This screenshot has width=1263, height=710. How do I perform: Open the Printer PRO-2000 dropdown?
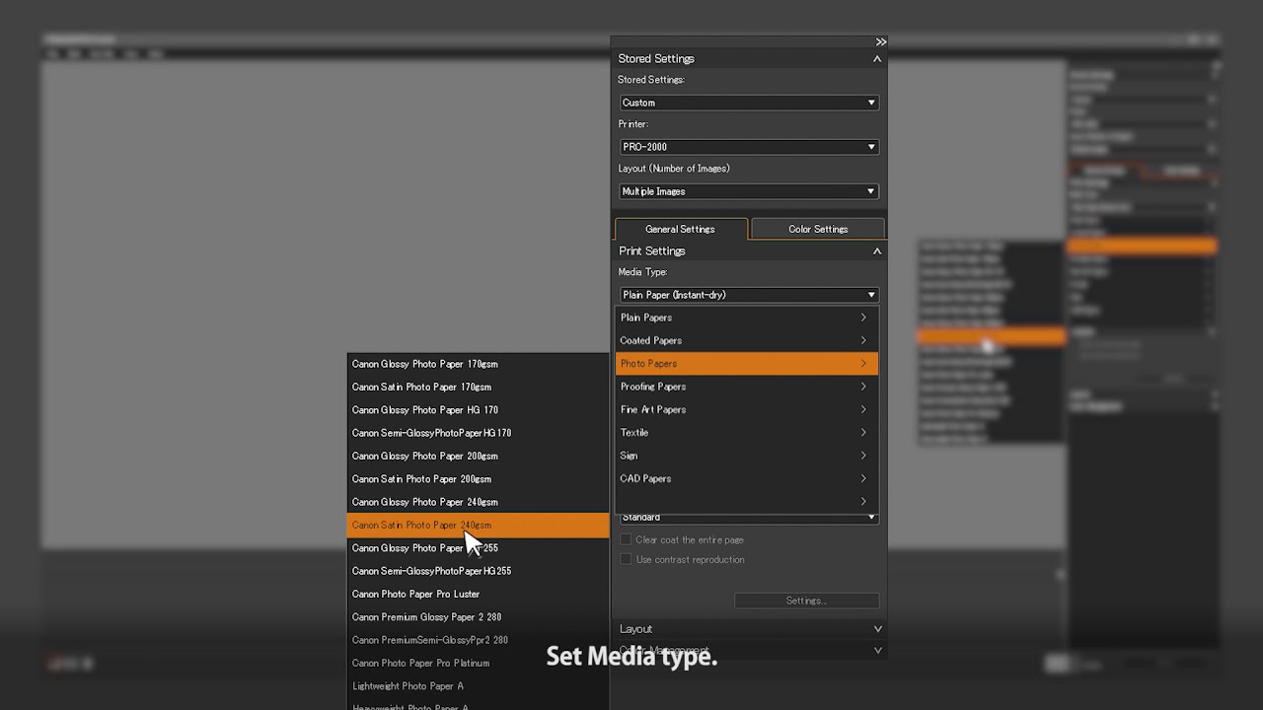pos(749,147)
